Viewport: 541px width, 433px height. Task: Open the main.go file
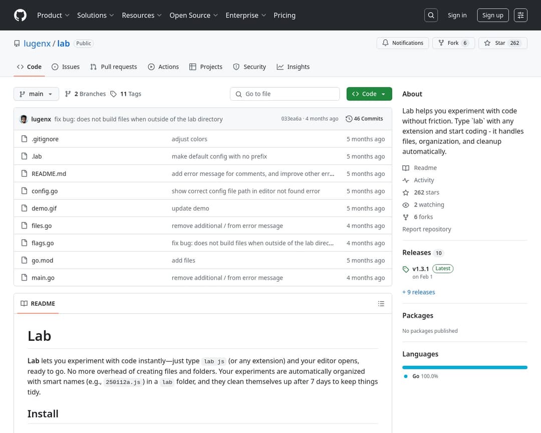43,278
